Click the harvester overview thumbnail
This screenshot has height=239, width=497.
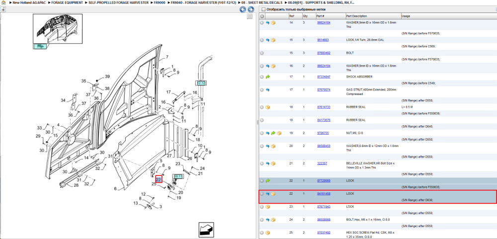(58, 28)
